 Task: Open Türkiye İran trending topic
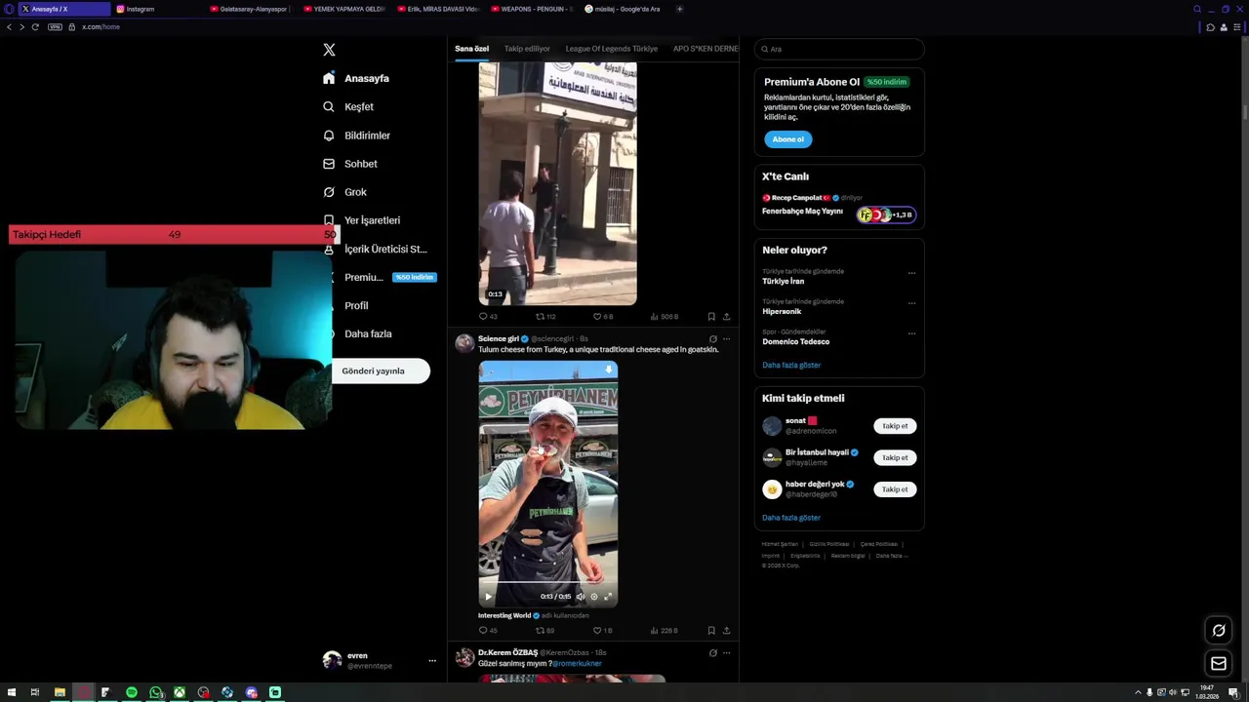pyautogui.click(x=784, y=281)
